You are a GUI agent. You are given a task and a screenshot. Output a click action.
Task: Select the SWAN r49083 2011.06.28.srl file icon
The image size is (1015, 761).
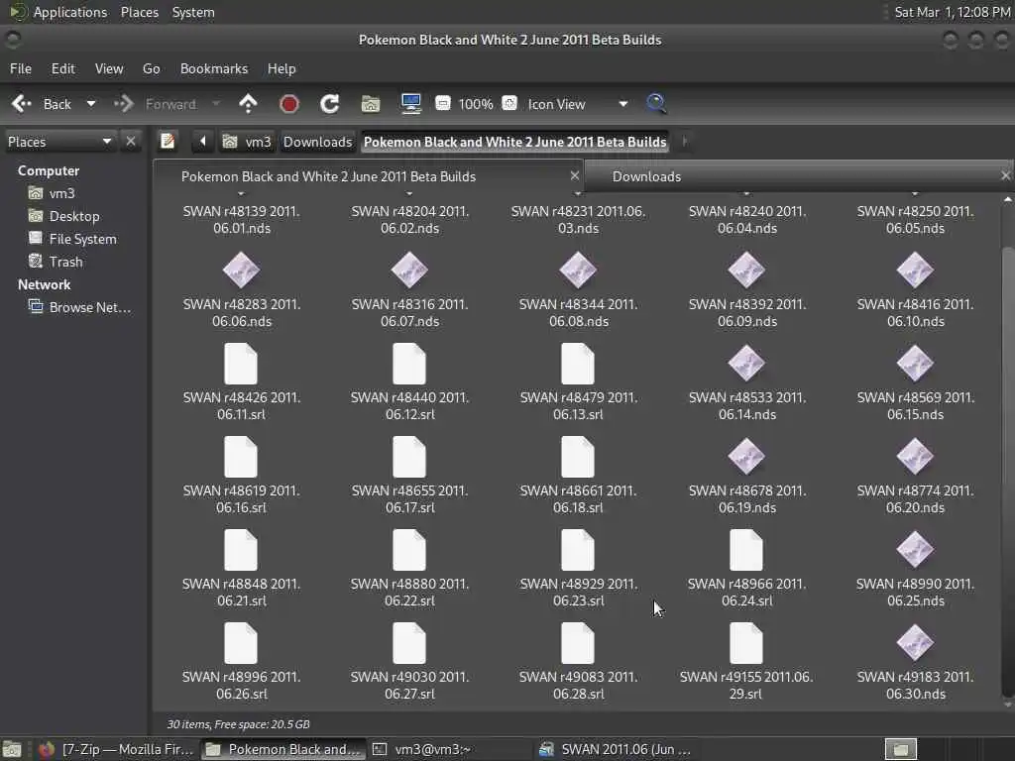(x=578, y=643)
